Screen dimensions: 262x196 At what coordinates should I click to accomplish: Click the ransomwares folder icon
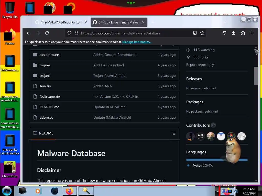35,55
